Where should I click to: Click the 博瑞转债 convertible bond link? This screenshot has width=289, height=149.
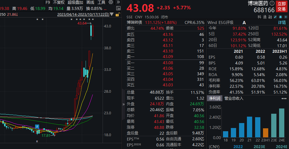coord(134,23)
